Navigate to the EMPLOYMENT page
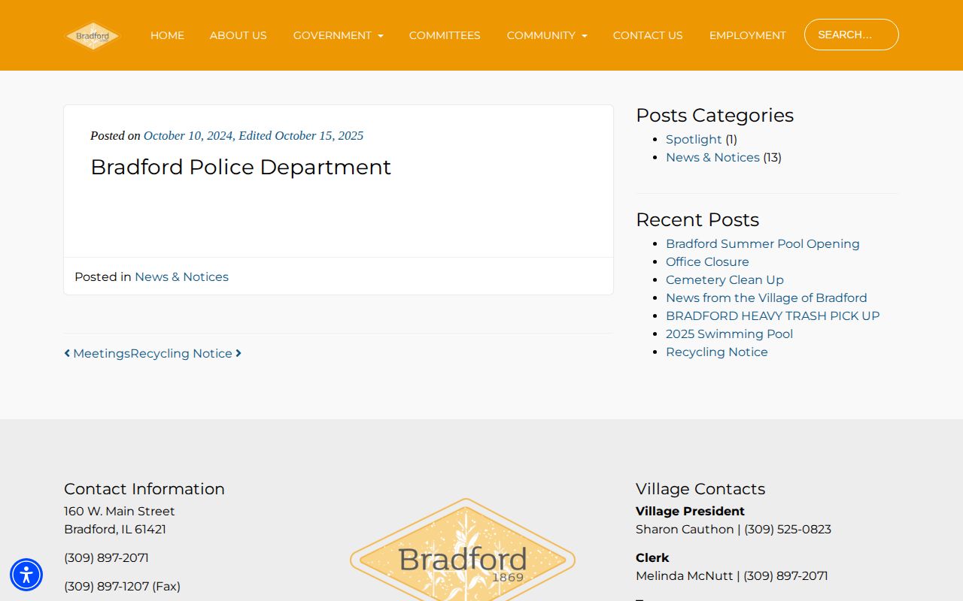This screenshot has width=963, height=601. click(x=748, y=35)
